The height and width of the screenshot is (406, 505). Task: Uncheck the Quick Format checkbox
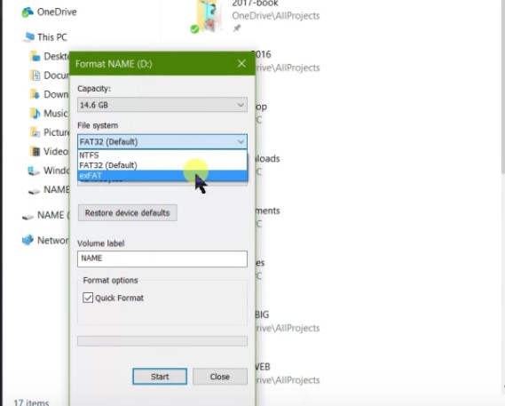tap(88, 298)
